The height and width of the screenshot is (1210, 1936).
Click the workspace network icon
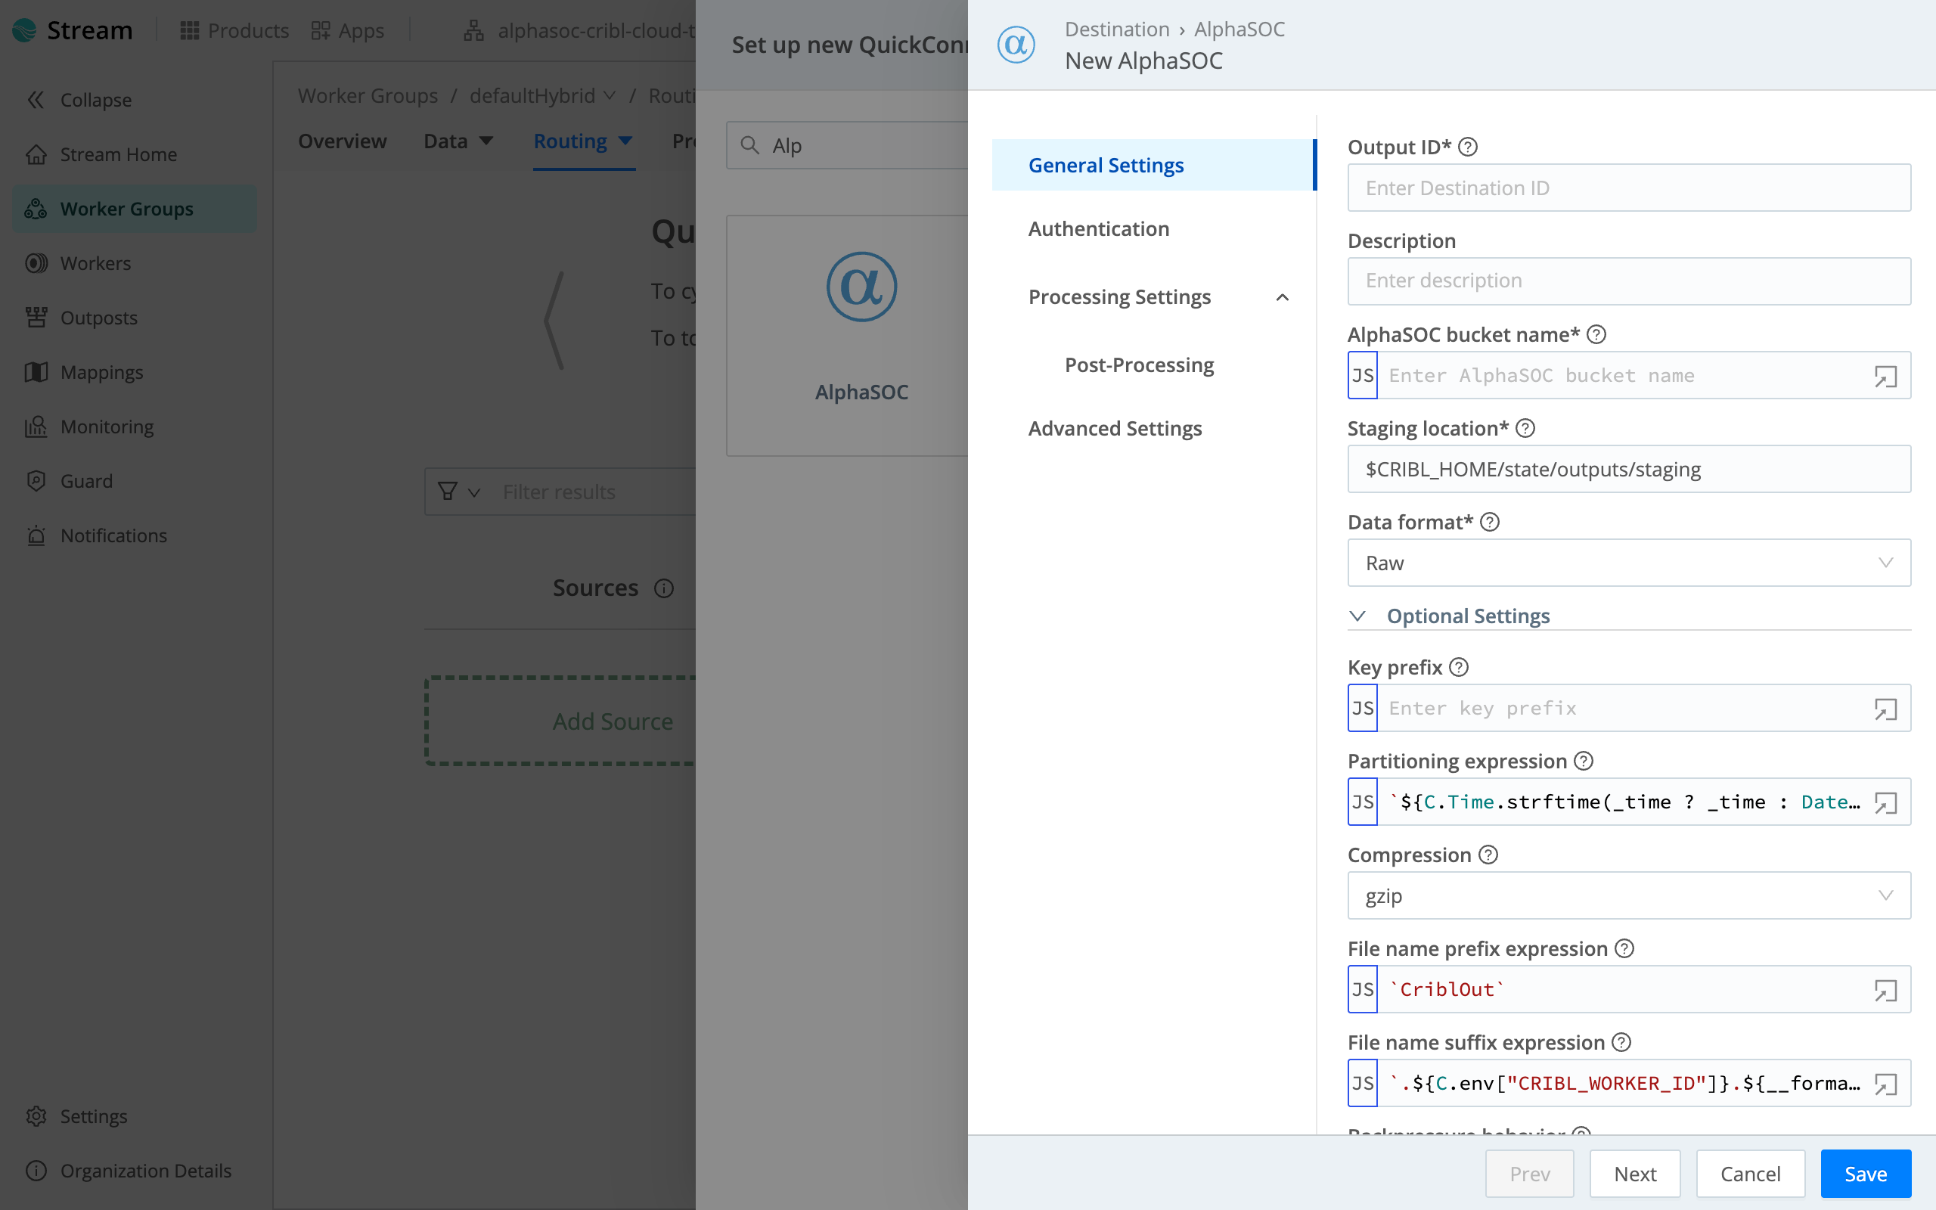click(x=473, y=30)
